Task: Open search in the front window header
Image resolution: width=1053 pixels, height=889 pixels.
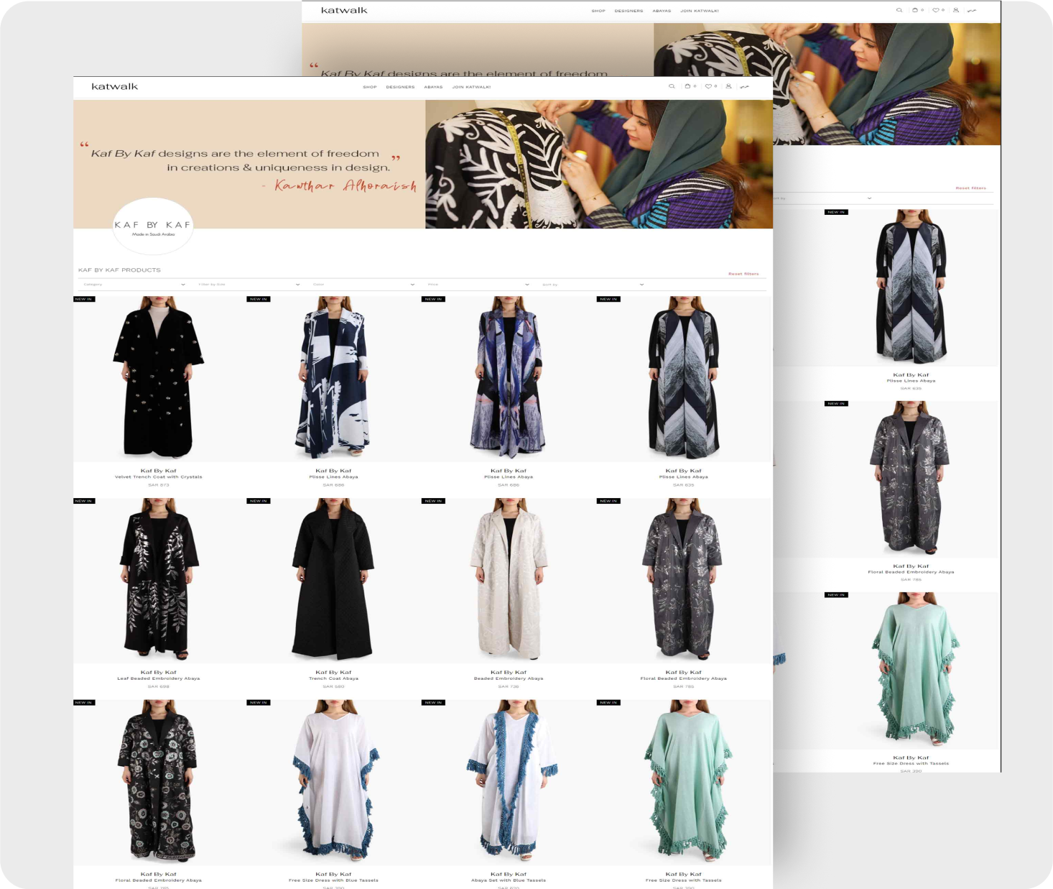Action: click(672, 86)
